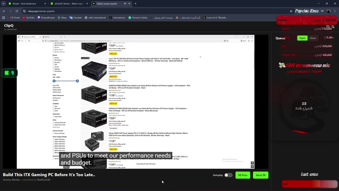Click the price slider maximum handle in the clip
The width and height of the screenshot is (339, 191).
click(77, 81)
